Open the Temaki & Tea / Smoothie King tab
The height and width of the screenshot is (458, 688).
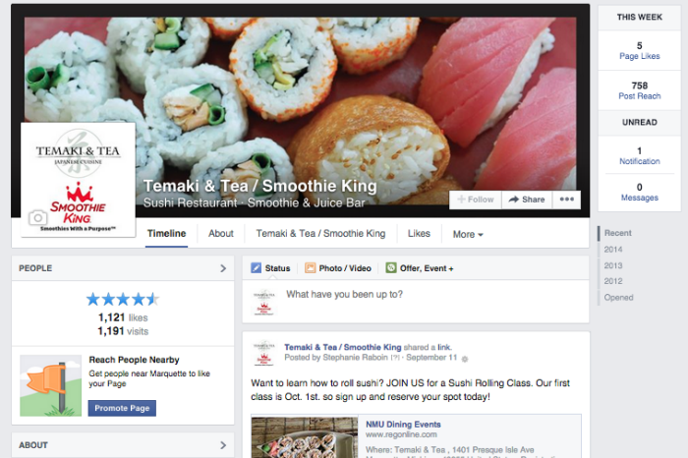[x=320, y=233]
